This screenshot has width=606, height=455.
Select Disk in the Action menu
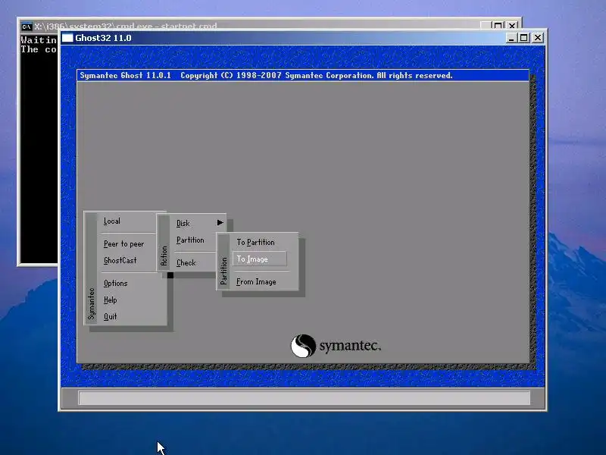tap(183, 223)
